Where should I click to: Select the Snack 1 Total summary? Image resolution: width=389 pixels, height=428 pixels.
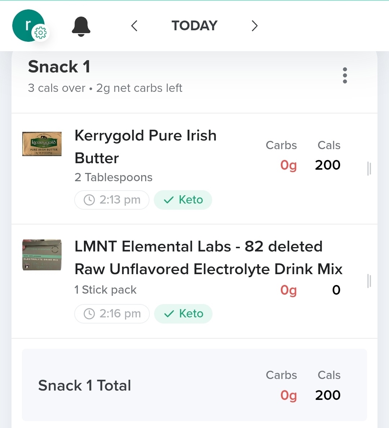click(194, 385)
